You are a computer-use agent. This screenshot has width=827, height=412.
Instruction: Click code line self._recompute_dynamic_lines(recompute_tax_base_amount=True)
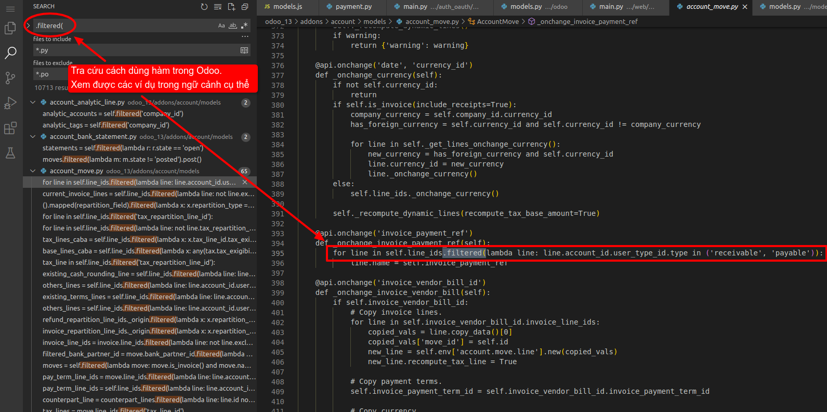coord(466,214)
